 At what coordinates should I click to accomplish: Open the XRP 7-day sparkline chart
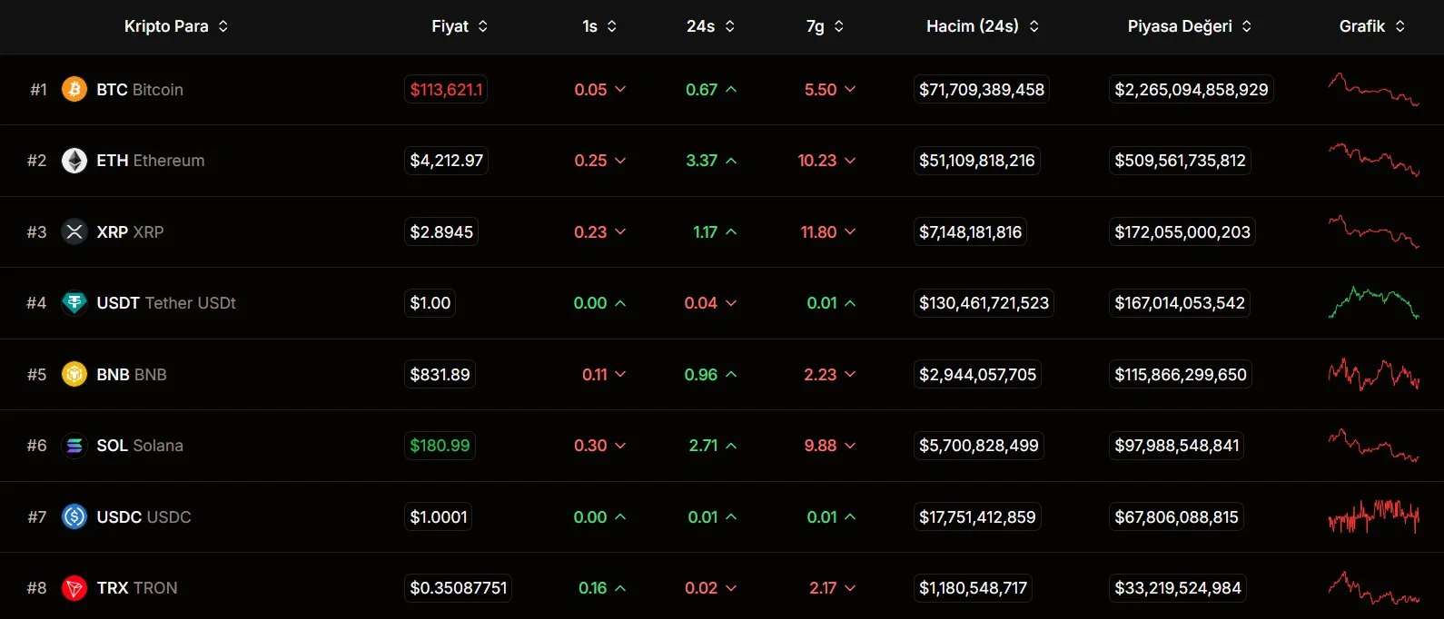tap(1373, 231)
